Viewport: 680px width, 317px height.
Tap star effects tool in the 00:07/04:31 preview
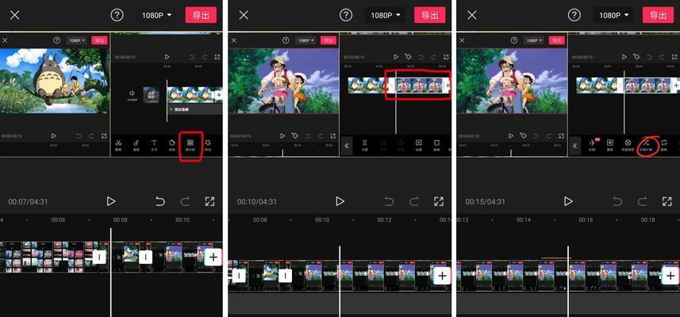(x=208, y=145)
